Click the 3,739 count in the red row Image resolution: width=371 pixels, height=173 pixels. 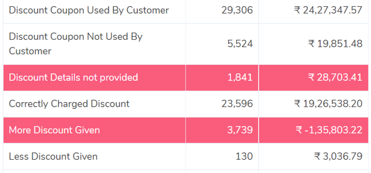point(240,130)
